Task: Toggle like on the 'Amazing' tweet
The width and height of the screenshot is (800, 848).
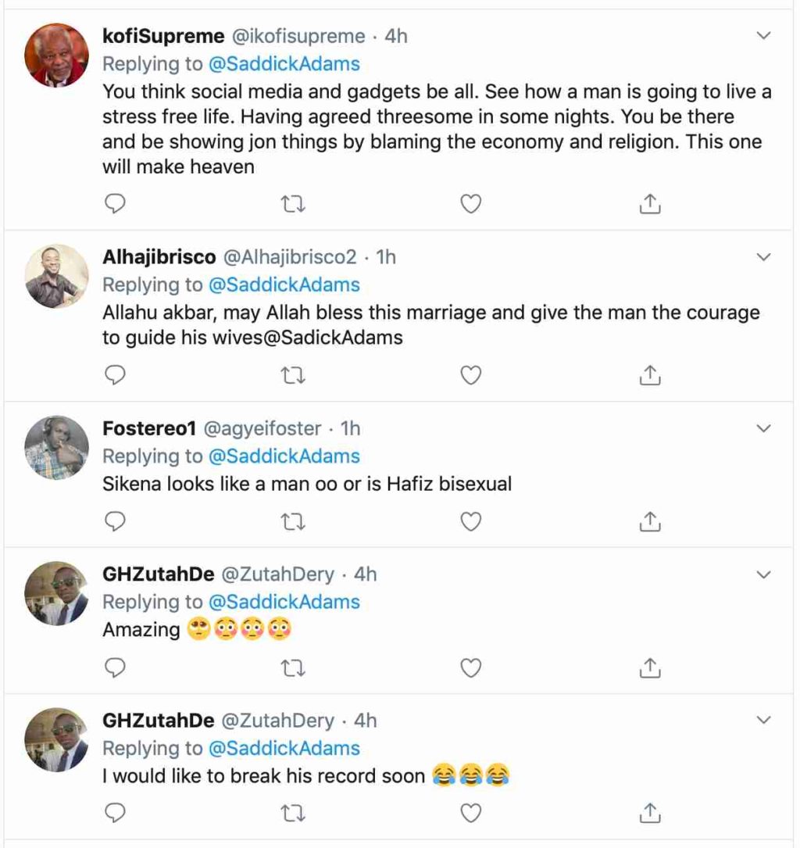Action: [470, 667]
